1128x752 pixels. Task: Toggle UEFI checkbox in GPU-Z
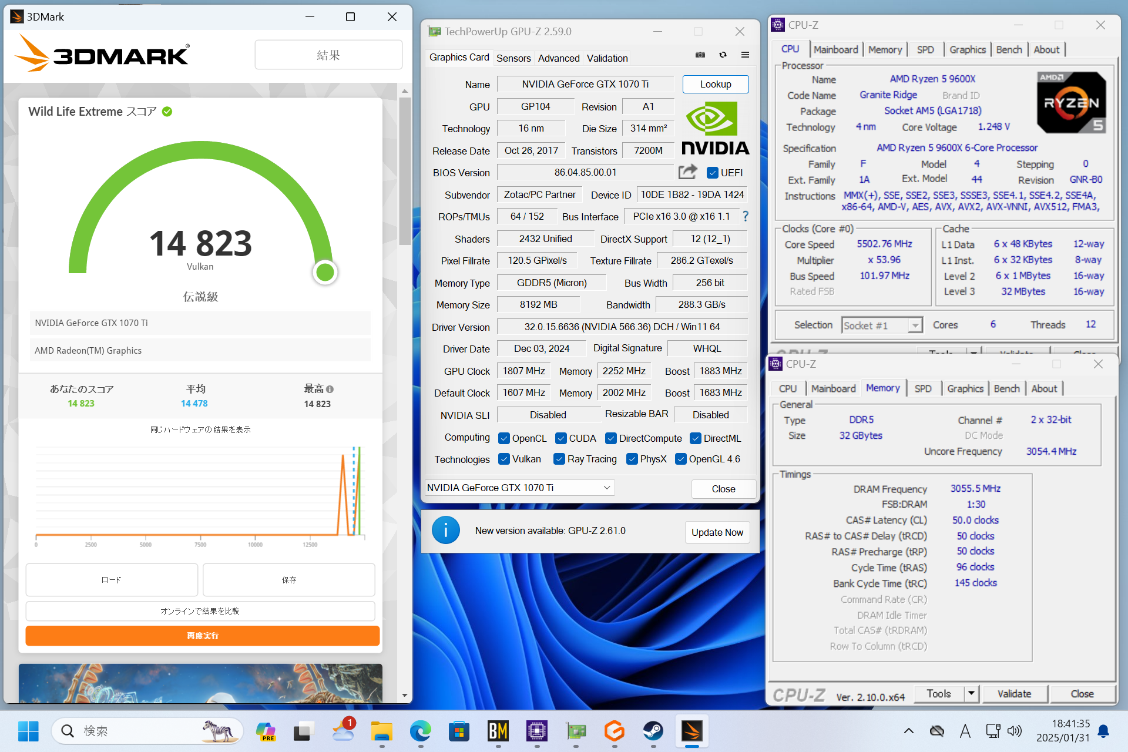click(713, 172)
